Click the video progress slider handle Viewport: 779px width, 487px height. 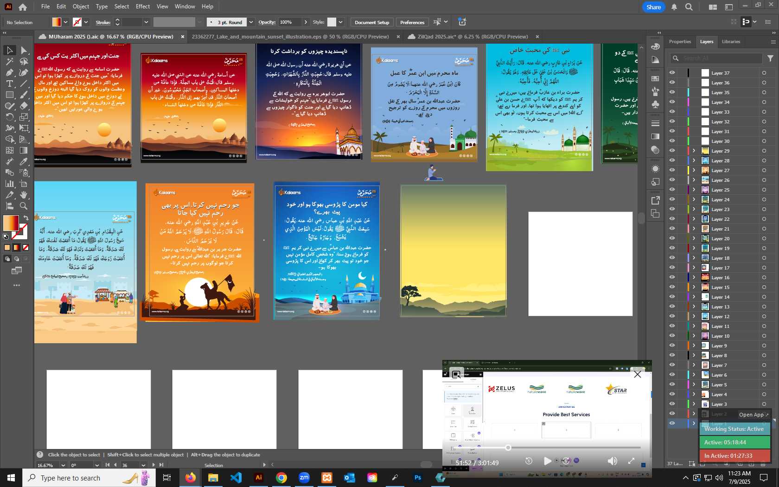point(508,448)
